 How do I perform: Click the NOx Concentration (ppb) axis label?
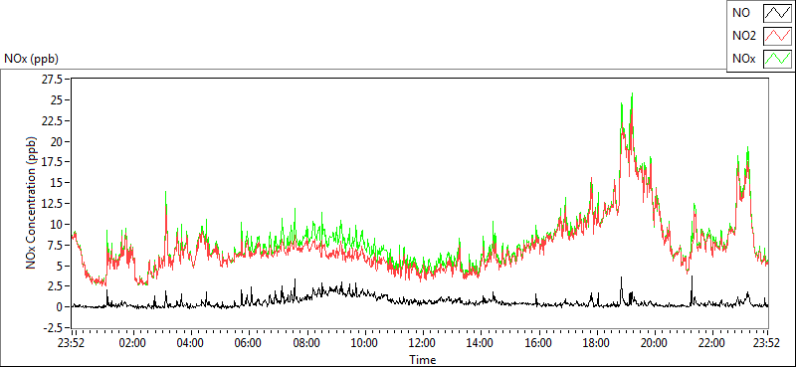(x=32, y=203)
